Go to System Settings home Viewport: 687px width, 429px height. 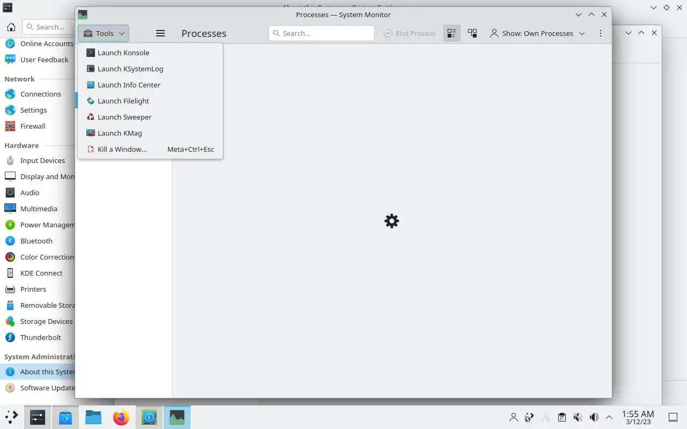pos(11,27)
